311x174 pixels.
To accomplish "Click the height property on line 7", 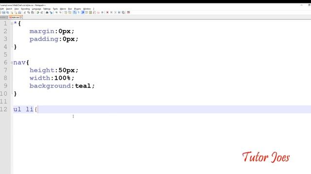I will [x=42, y=70].
